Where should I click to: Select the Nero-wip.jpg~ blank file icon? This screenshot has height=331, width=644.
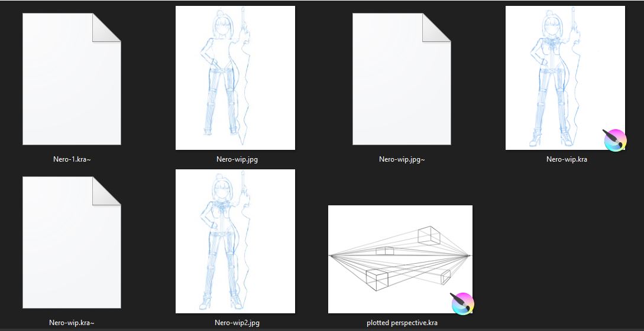tap(402, 79)
